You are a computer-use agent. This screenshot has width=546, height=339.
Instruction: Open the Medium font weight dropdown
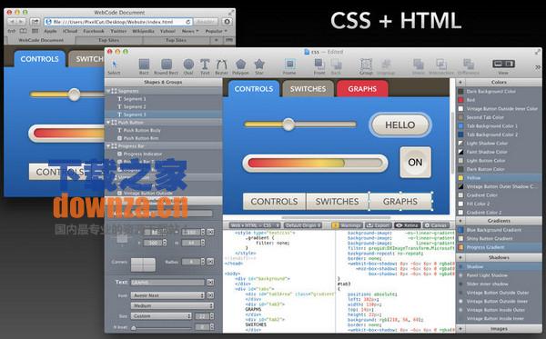tap(172, 305)
